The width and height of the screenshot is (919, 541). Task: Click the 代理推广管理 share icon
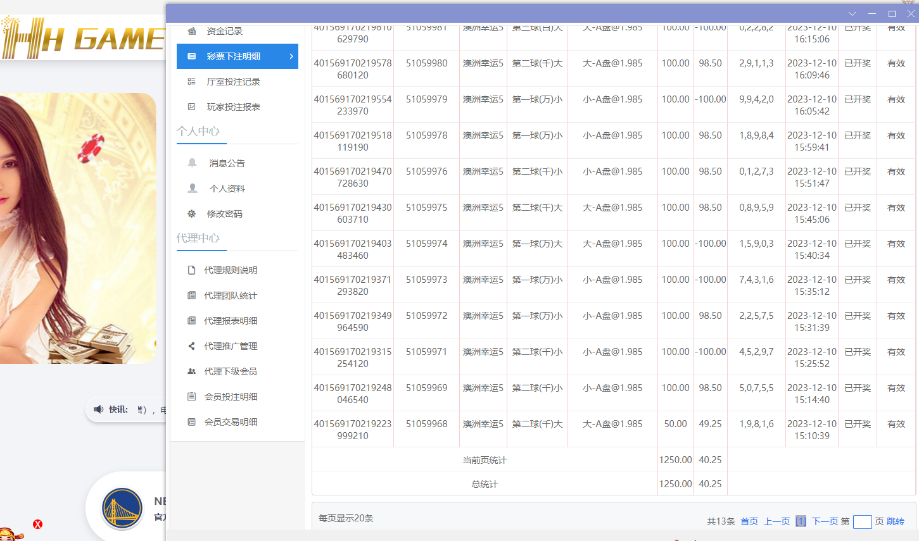click(x=192, y=346)
